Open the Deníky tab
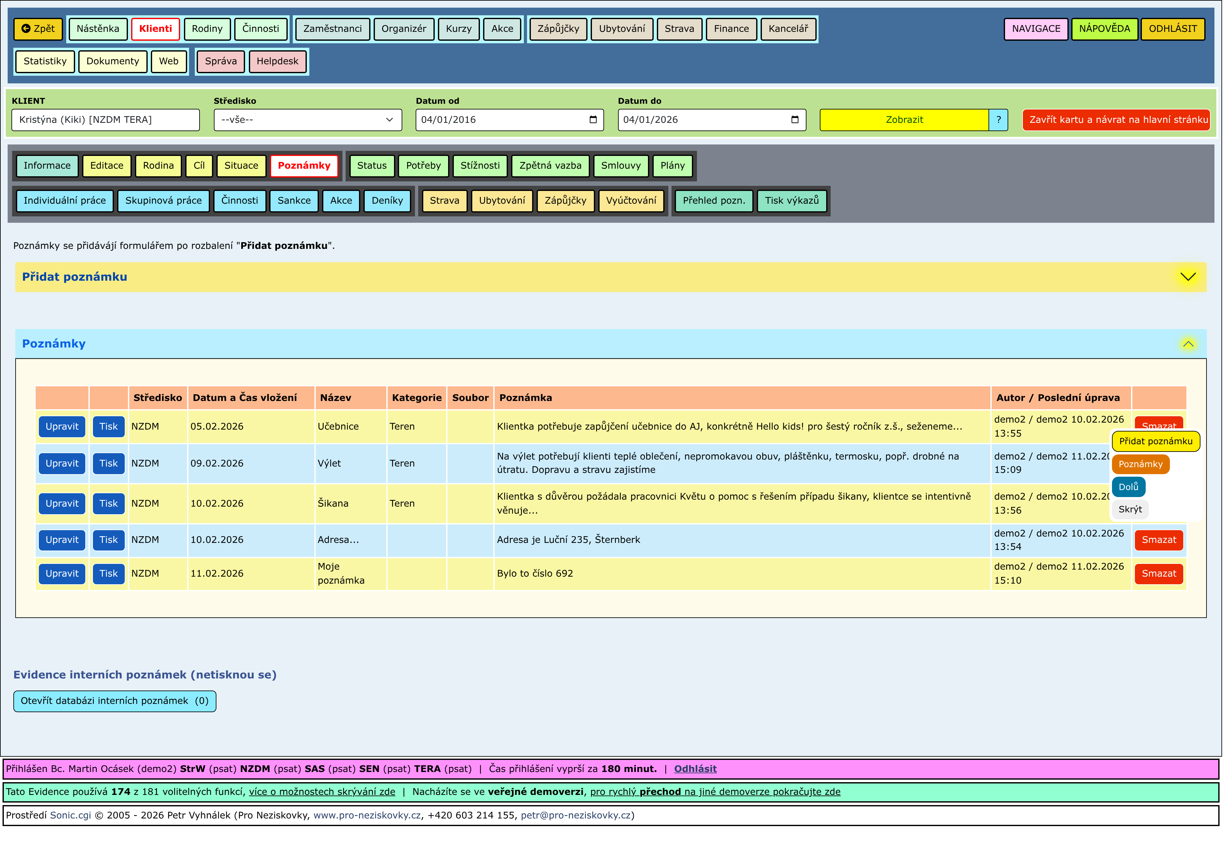 tap(387, 201)
